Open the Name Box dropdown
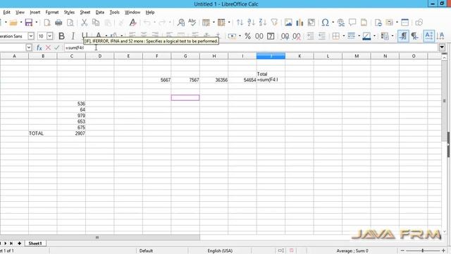Image resolution: width=451 pixels, height=254 pixels. (x=29, y=47)
